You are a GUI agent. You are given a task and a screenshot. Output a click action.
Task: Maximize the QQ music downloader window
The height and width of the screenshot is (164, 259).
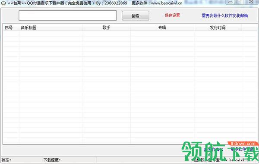tap(238, 2)
